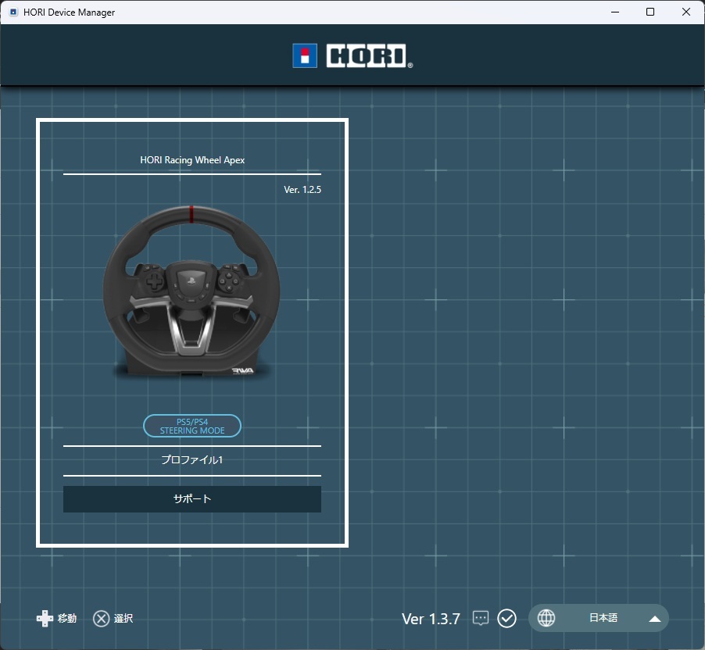Click the up arrow beside 日本語
Image resolution: width=705 pixels, height=650 pixels.
point(654,618)
